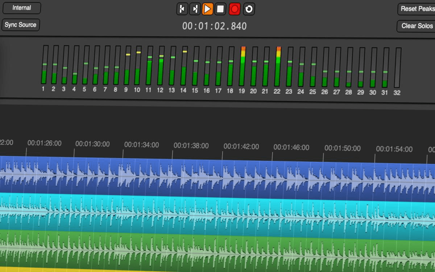
Task: Click the channel 24 level meter
Action: tap(301, 67)
